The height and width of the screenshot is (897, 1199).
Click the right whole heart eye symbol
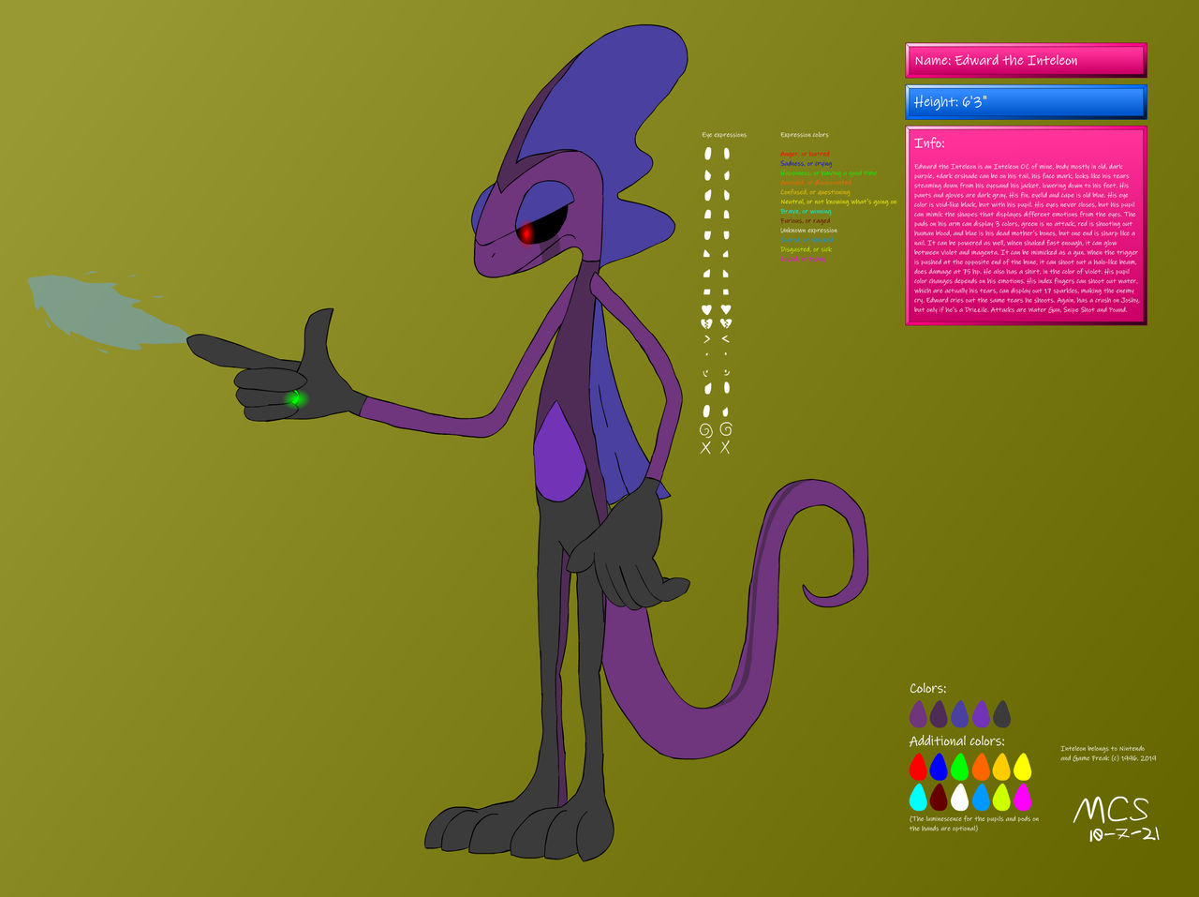[726, 309]
